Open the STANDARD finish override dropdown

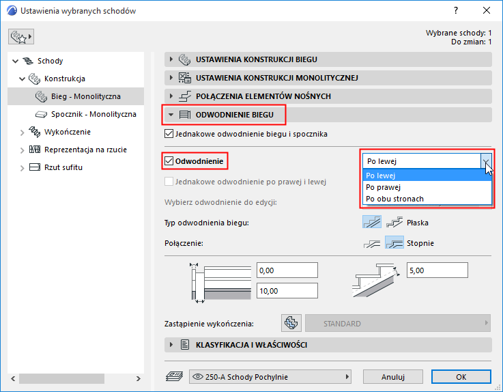coord(398,323)
